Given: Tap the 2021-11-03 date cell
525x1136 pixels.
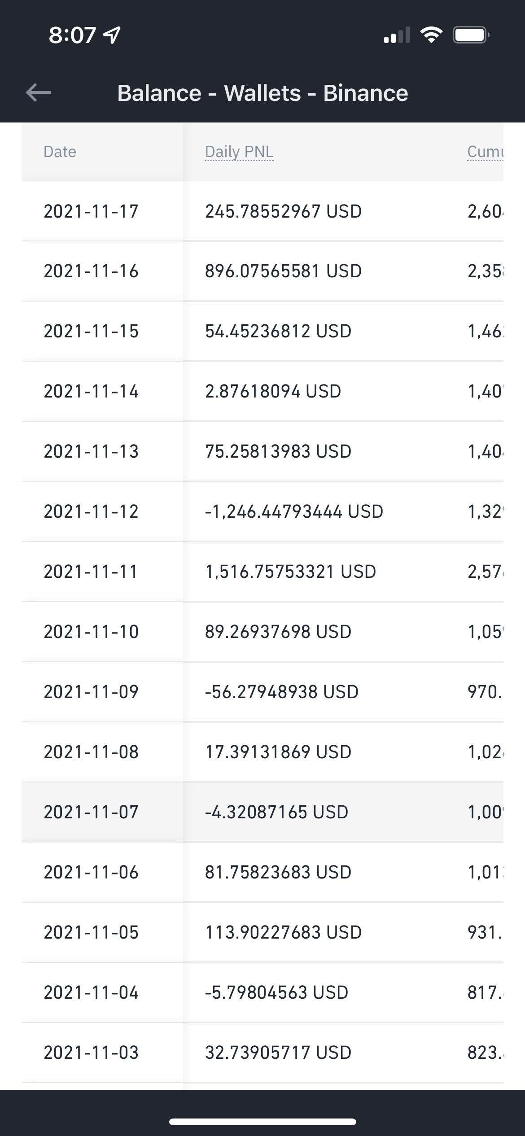Looking at the screenshot, I should pos(91,1053).
